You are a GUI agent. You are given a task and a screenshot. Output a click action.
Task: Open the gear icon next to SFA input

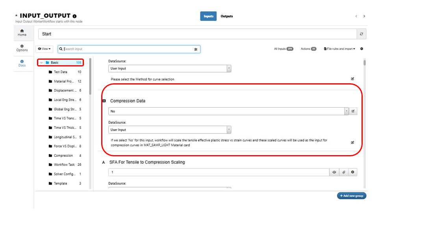[x=353, y=172]
